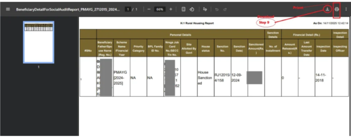Select the draw annotation tool
Image resolution: width=351 pixels, height=138 pixels.
[205, 10]
